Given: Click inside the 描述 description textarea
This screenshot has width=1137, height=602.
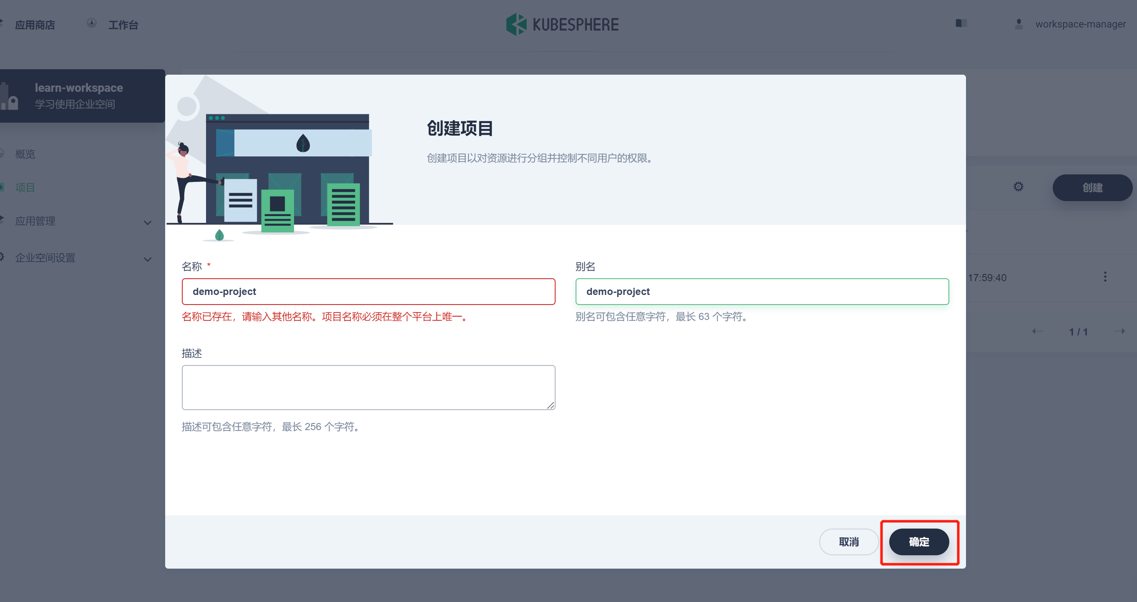Looking at the screenshot, I should (x=368, y=387).
